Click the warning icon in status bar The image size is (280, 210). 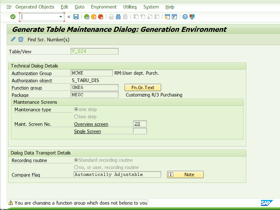click(11, 203)
